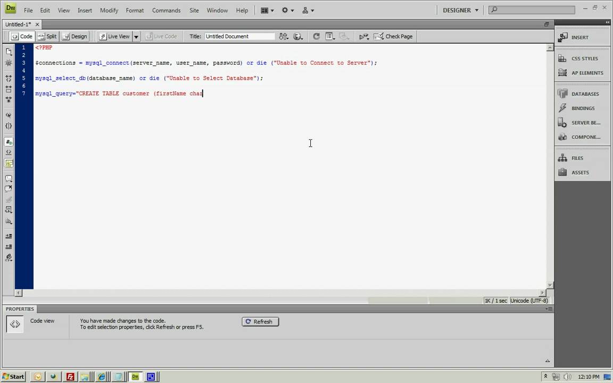Click the Remove Comment icon

[x=9, y=189]
